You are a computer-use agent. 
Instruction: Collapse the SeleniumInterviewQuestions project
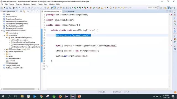[2, 31]
